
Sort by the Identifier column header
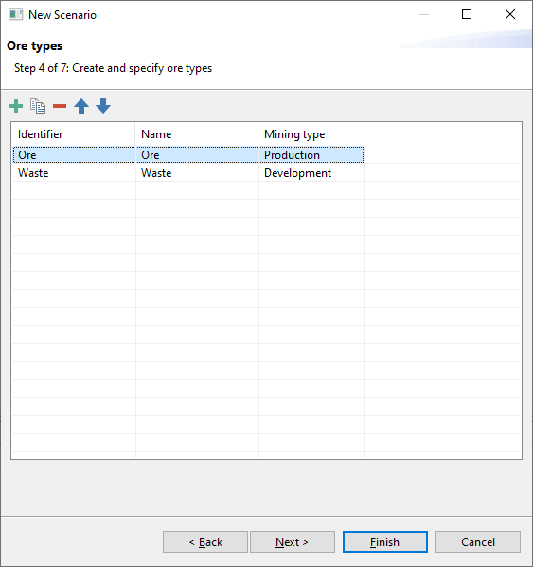[74, 134]
